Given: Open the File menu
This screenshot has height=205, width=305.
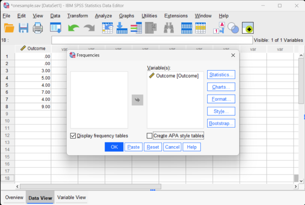Looking at the screenshot, I should [x=6, y=16].
